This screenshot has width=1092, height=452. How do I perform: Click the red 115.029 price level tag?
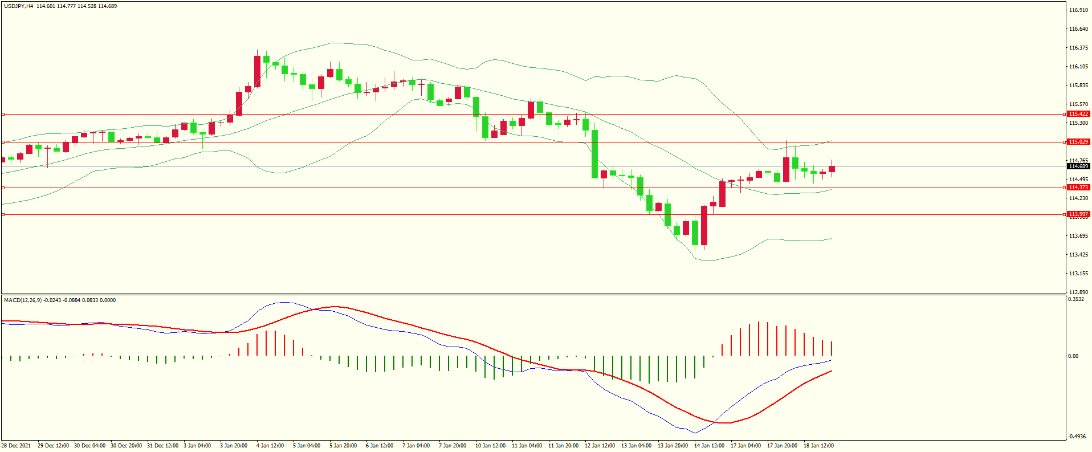tap(1078, 142)
